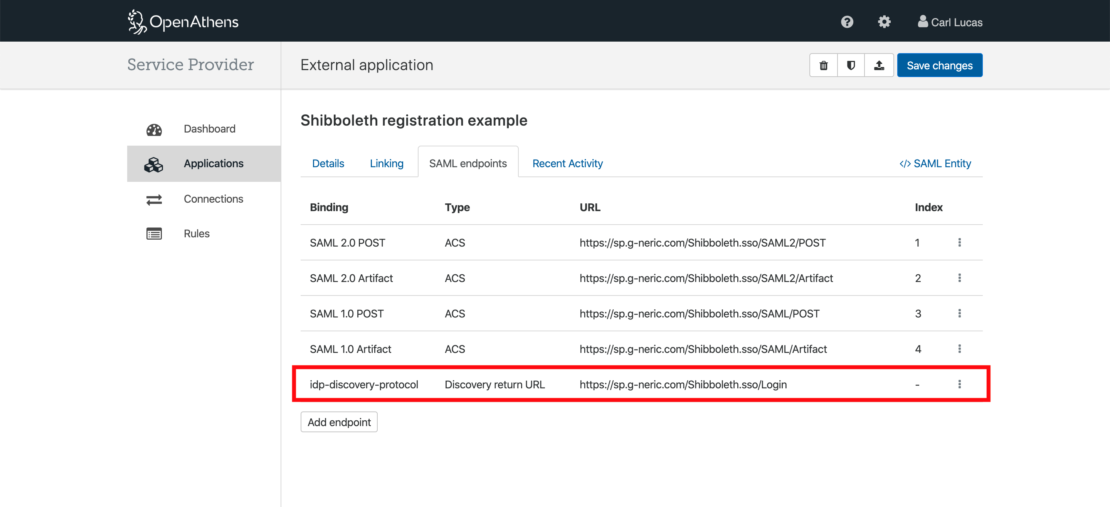The image size is (1110, 507).
Task: Switch to the Details tab
Action: [328, 163]
